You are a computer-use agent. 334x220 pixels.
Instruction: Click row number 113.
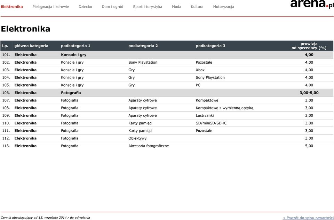pos(6,146)
